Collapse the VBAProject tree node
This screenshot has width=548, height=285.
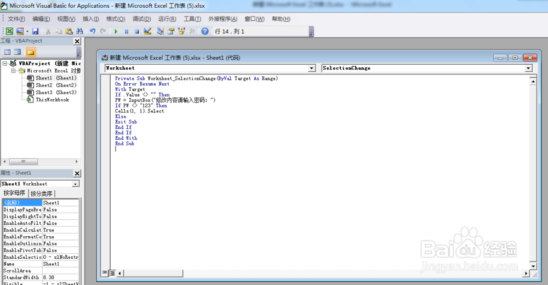[x=5, y=64]
